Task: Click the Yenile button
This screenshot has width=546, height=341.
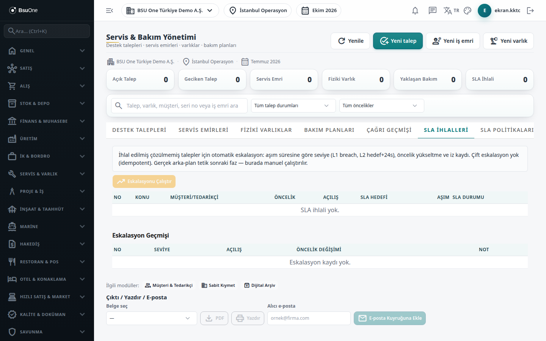Action: (x=351, y=41)
